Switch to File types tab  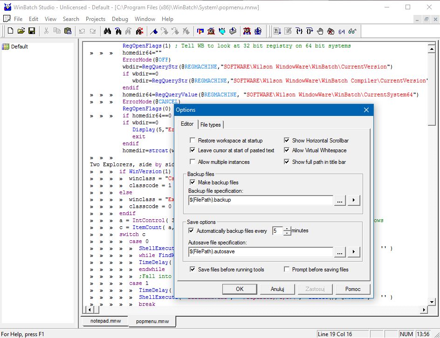click(x=211, y=125)
